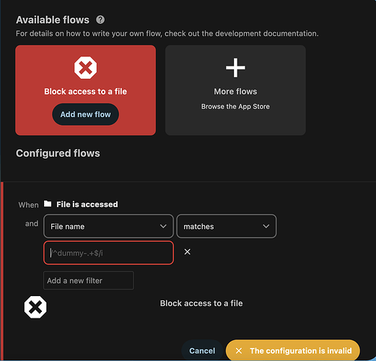Focus the regex pattern input field

[108, 253]
